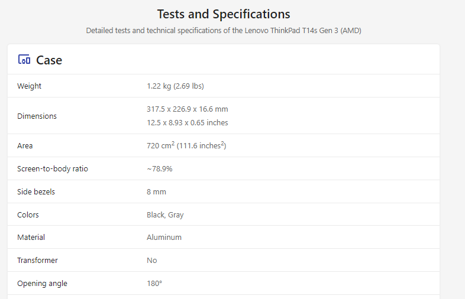Select the Screen-to-body ratio label
465x299 pixels.
[x=53, y=169]
